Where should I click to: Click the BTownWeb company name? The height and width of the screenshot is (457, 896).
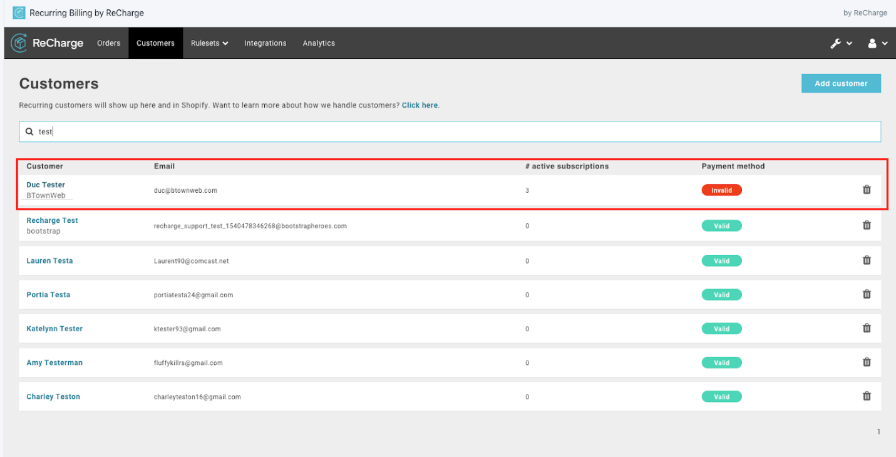[46, 195]
